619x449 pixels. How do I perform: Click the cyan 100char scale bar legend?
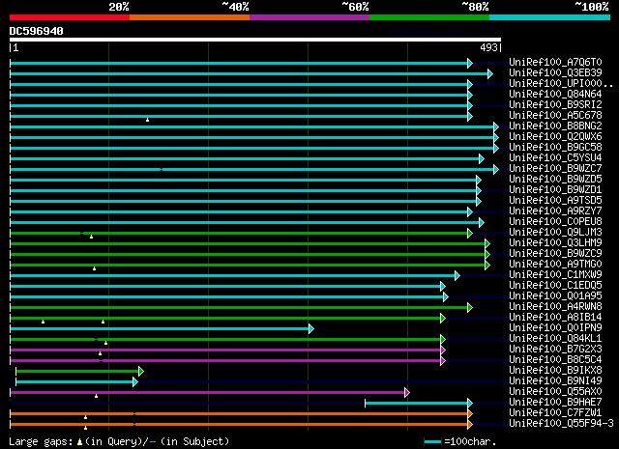coord(432,442)
